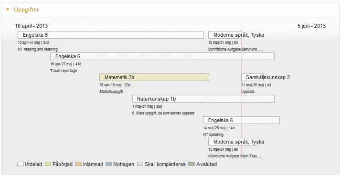This screenshot has height=176, width=341.
Task: Open Engelska 6 Travel reportage task bar
Action: [162, 56]
